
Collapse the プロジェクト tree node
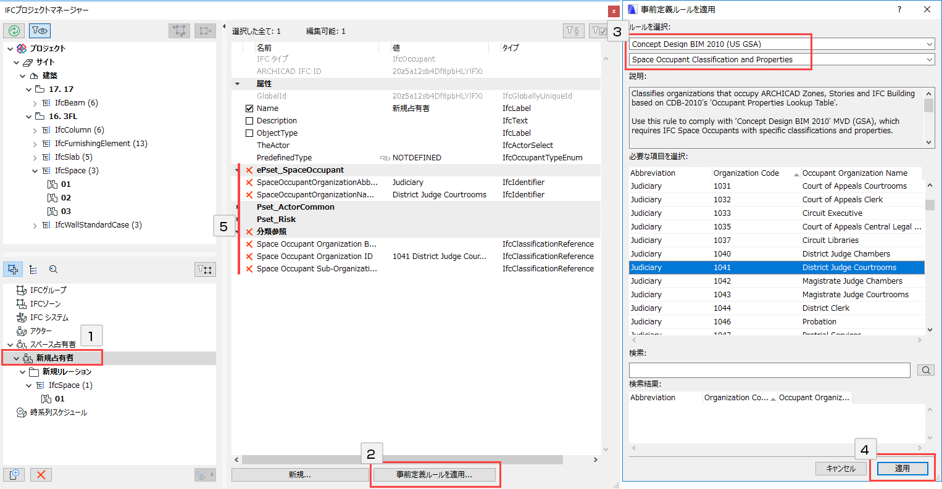tap(10, 49)
